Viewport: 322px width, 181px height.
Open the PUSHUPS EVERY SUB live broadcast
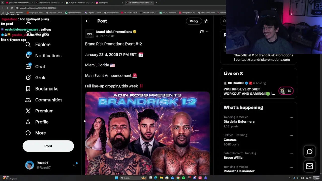(249, 91)
